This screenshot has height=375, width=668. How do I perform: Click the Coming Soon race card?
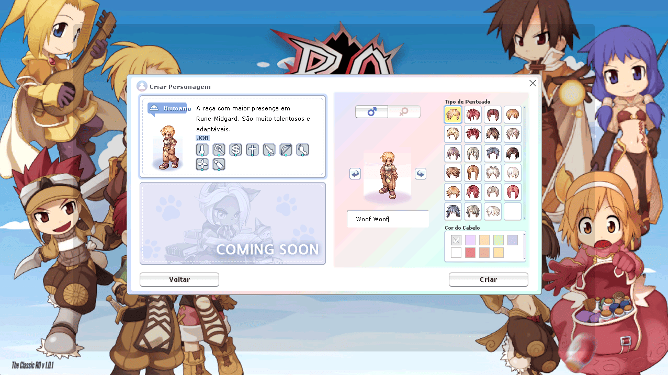coord(233,223)
